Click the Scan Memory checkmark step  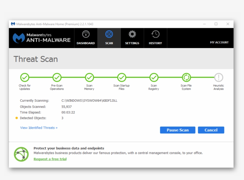click(x=89, y=77)
